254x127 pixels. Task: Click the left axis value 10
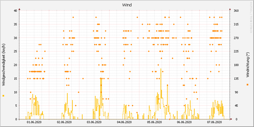[x=15, y=92]
